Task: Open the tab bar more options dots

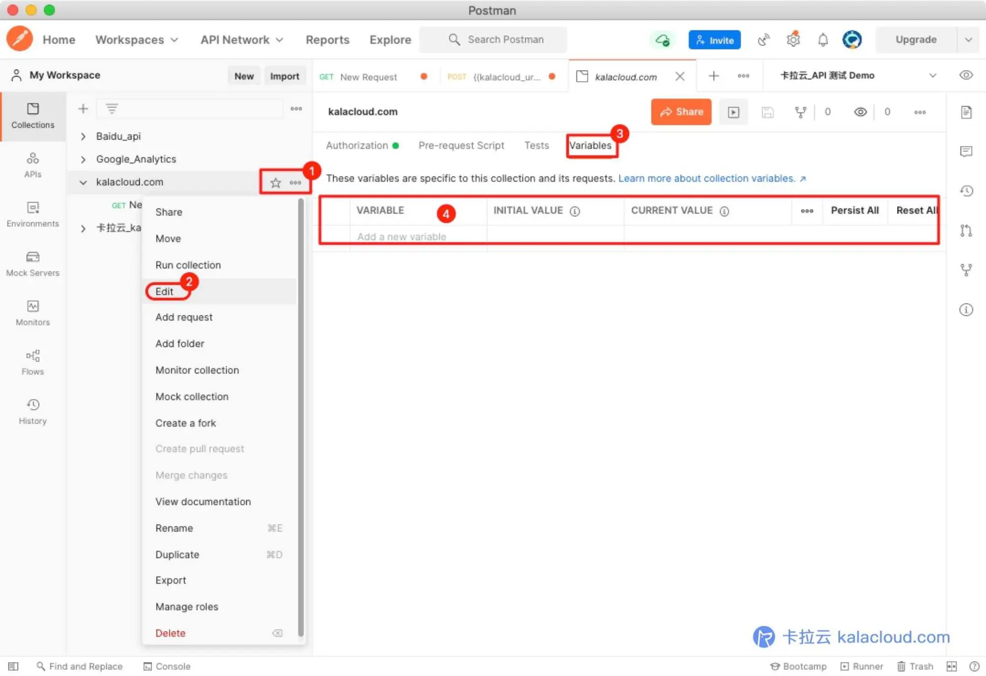Action: [743, 76]
